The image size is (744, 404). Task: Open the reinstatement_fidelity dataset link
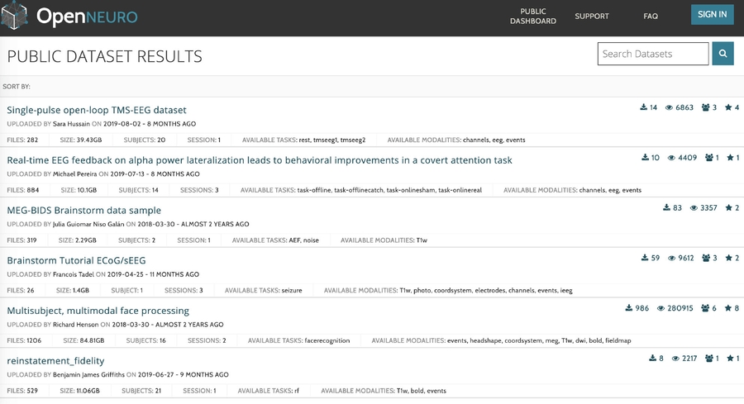pos(55,361)
